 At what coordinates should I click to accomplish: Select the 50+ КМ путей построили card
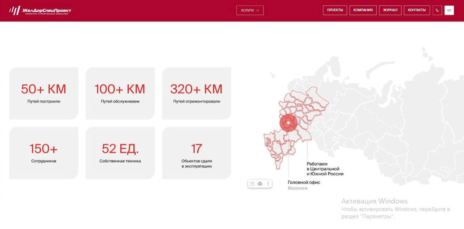(x=44, y=93)
